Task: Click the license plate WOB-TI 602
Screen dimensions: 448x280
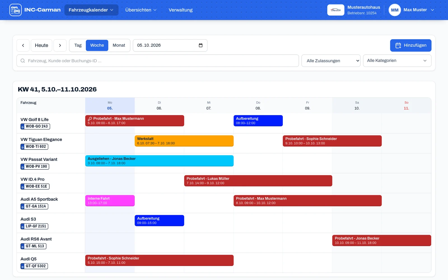Action: point(34,146)
